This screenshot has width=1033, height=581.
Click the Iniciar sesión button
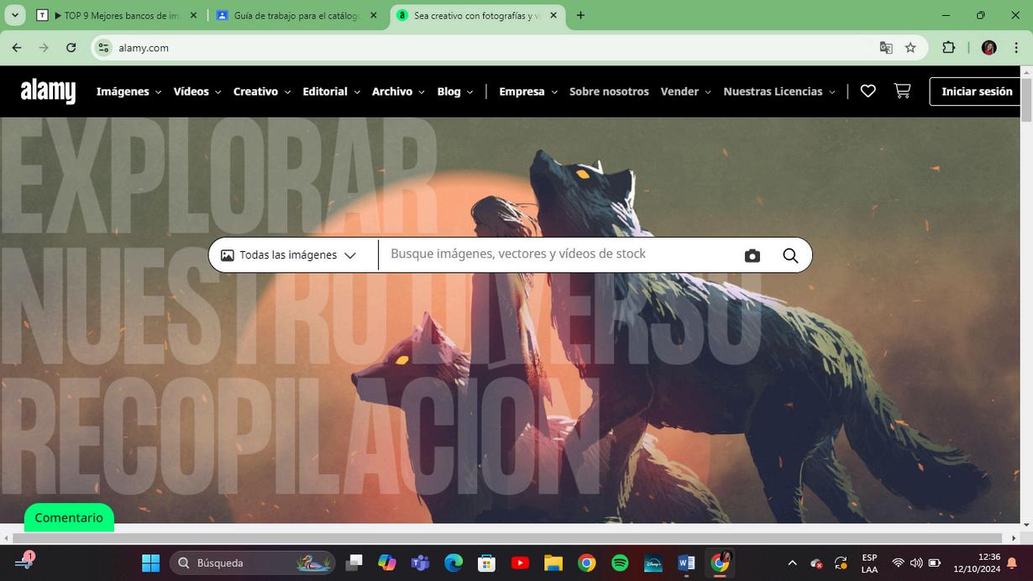click(977, 92)
